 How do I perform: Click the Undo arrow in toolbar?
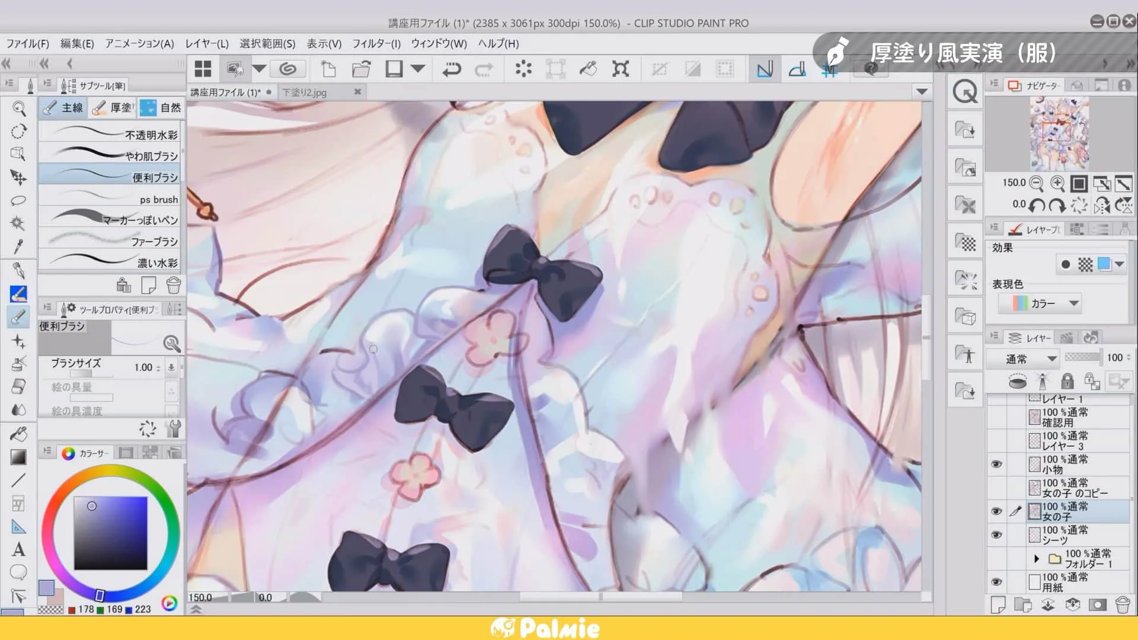click(x=452, y=69)
